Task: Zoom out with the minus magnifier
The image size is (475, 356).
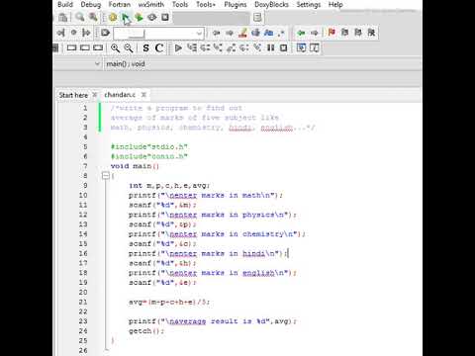Action: [x=129, y=48]
